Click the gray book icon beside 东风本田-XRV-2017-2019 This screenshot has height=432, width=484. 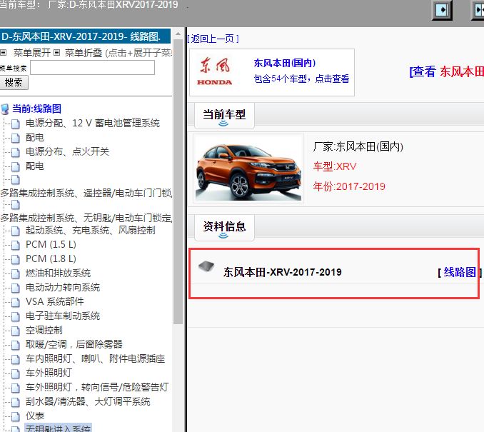[206, 266]
